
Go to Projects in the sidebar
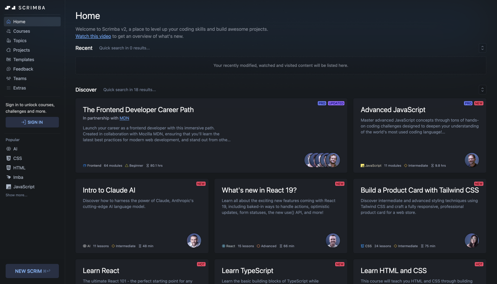pos(32,50)
